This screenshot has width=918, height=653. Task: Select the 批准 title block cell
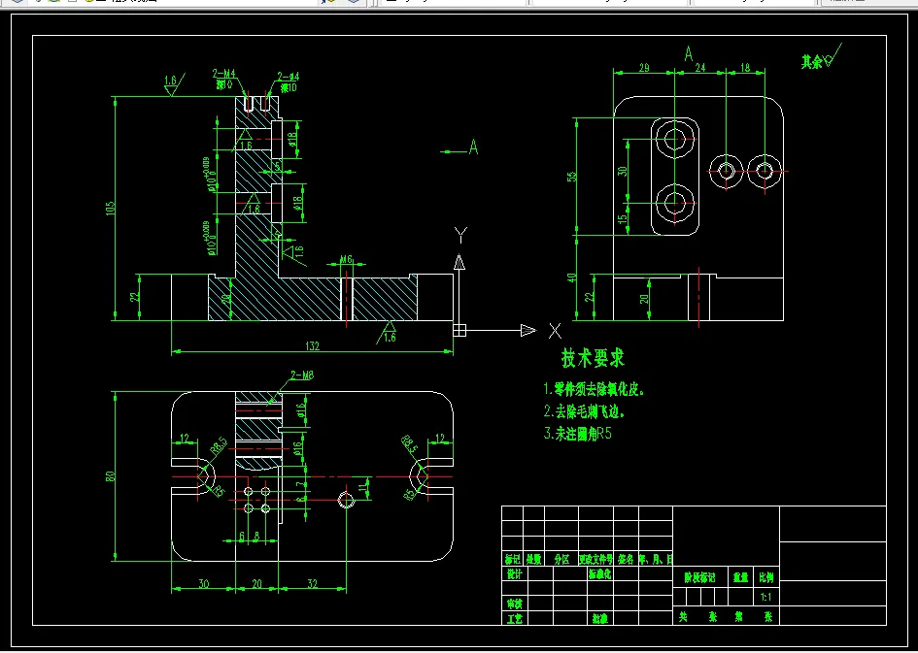point(600,618)
